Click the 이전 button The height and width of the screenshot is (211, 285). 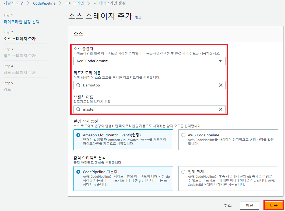(x=249, y=205)
